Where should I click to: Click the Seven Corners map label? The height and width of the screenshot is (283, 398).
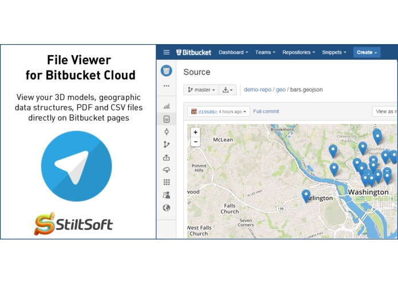click(246, 223)
